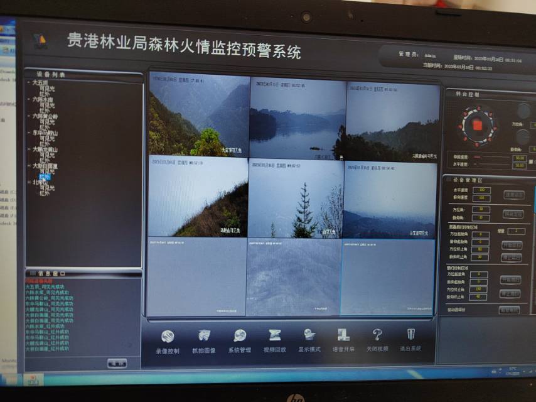Click the clear button in 信息窗口

pos(117,362)
